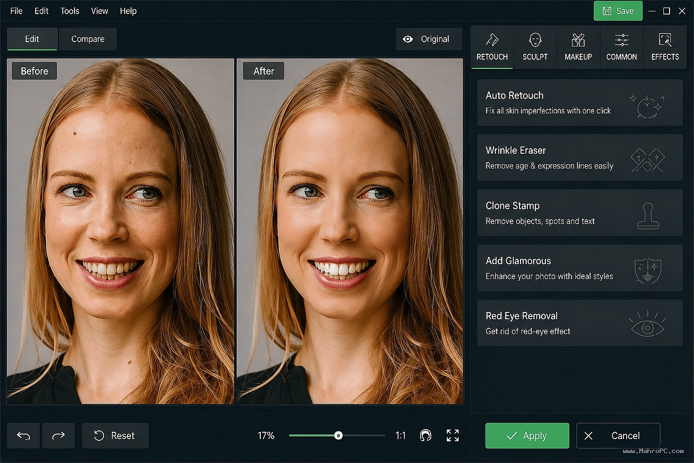Switch to the Common adjustments tab
Image resolution: width=694 pixels, height=463 pixels.
(x=622, y=47)
